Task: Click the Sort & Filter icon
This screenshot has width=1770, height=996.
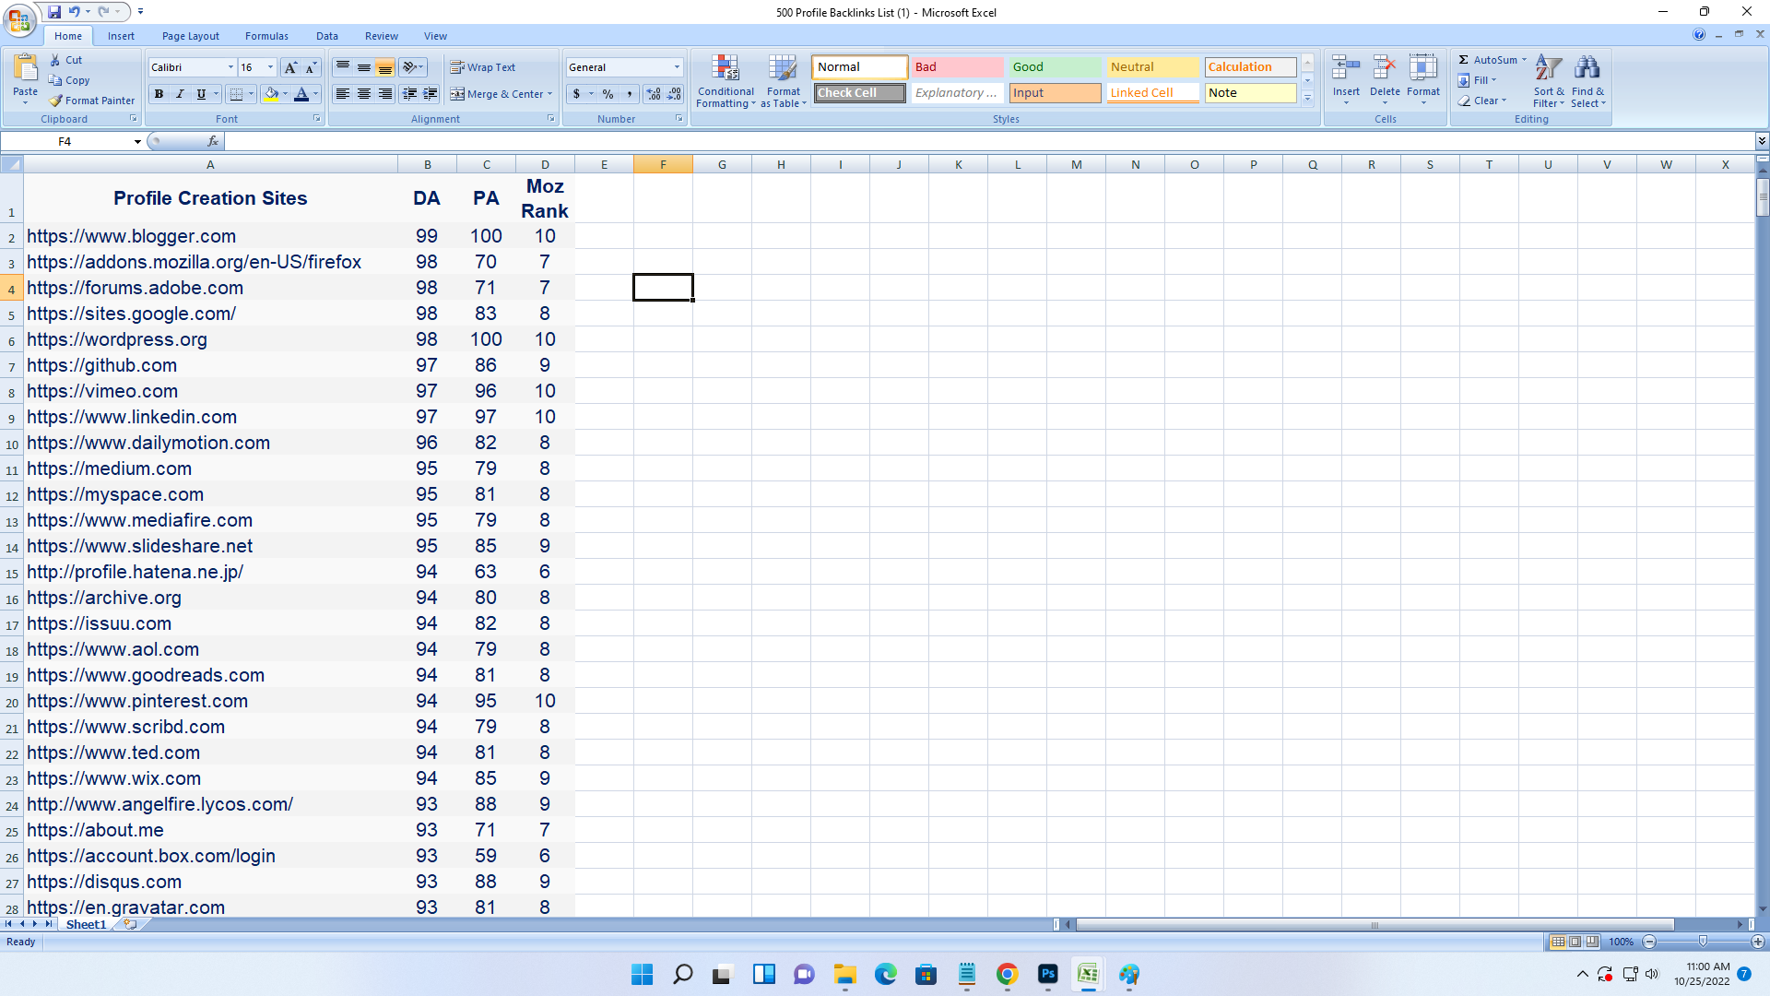Action: click(x=1549, y=70)
